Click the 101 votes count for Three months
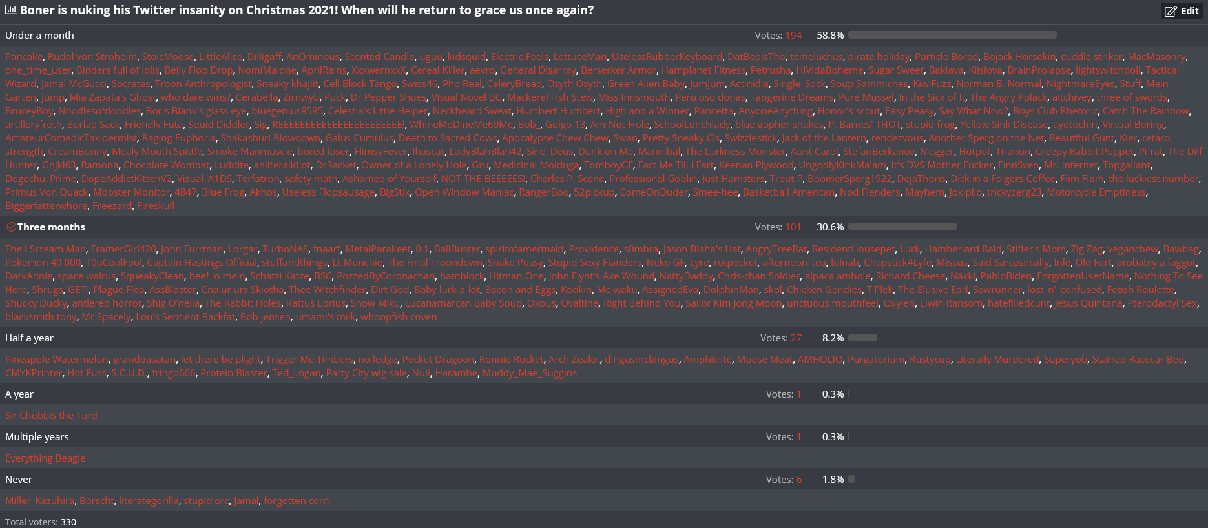 point(793,227)
